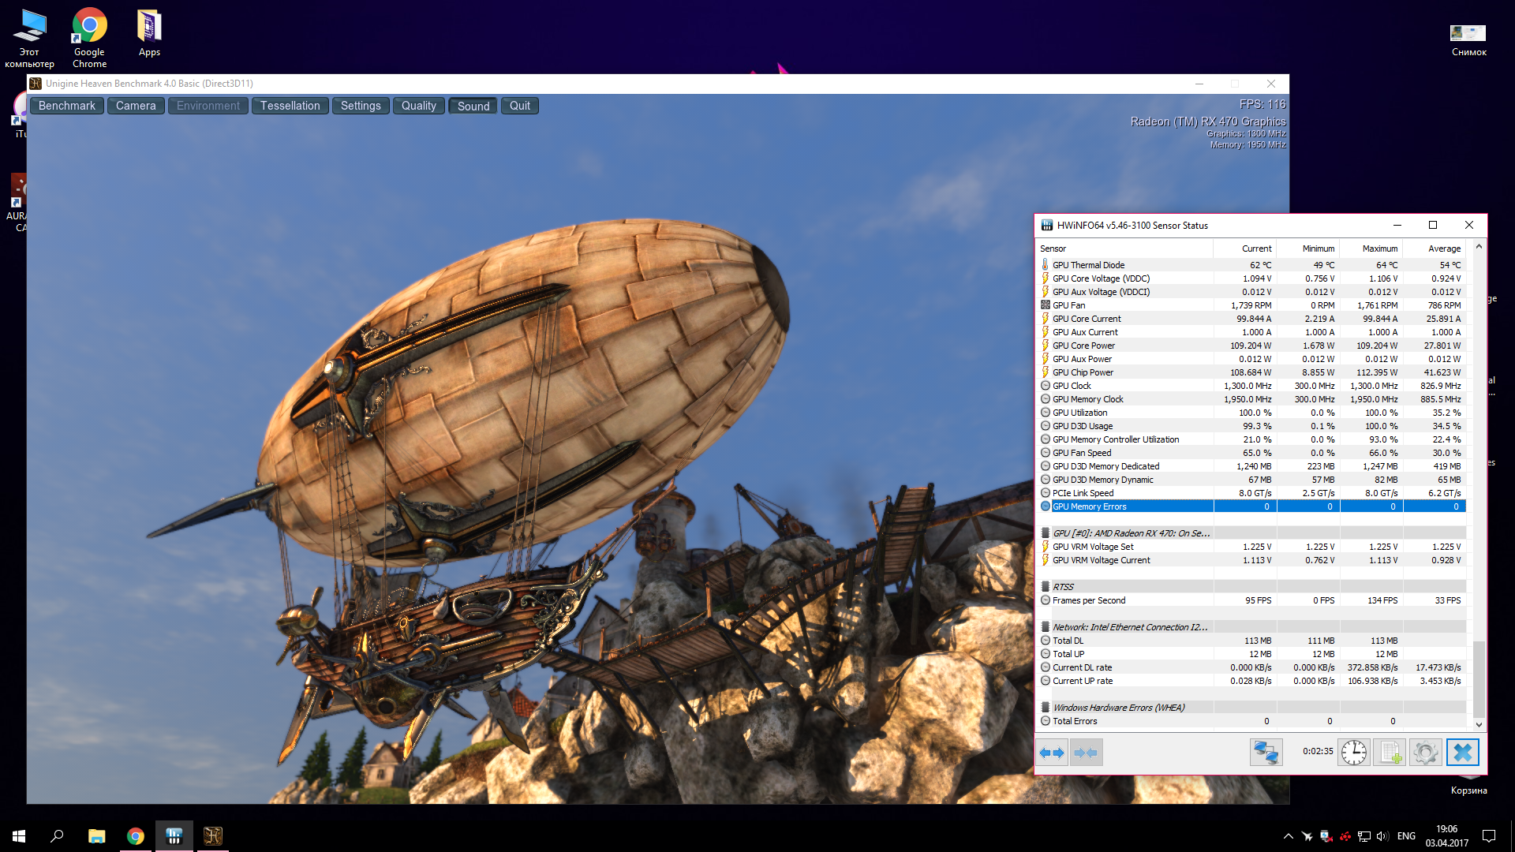Viewport: 1515px width, 852px height.
Task: Click the expand columns arrows icon
Action: pyautogui.click(x=1052, y=753)
